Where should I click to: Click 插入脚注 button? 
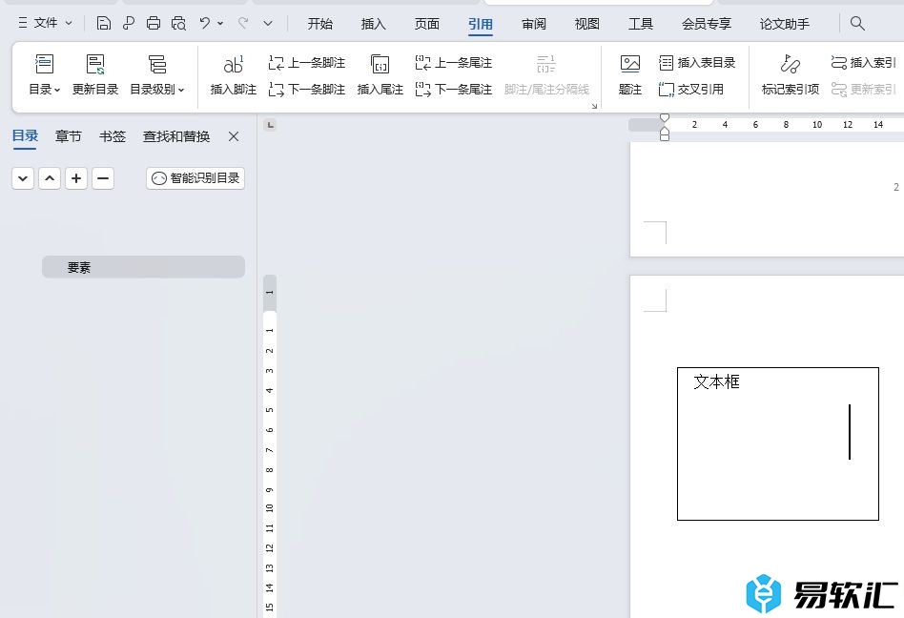pos(233,74)
